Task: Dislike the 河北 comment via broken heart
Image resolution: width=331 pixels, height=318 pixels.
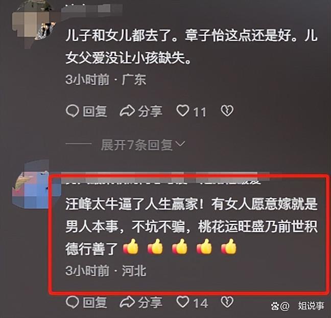Action: coord(227,302)
